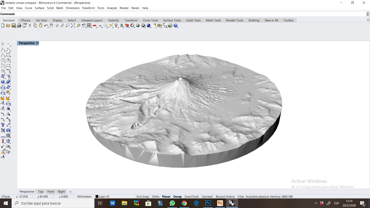
Task: Open the Panels menu
Action: pyautogui.click(x=135, y=8)
